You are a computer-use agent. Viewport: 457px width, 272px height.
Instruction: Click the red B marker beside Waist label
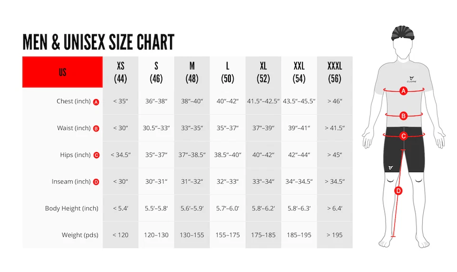tap(96, 128)
